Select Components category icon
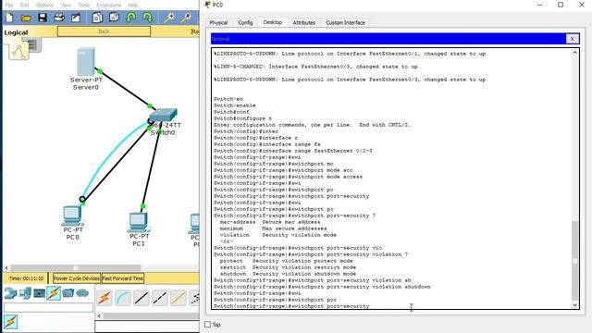Viewport: 592px width, 333px height. click(39, 293)
